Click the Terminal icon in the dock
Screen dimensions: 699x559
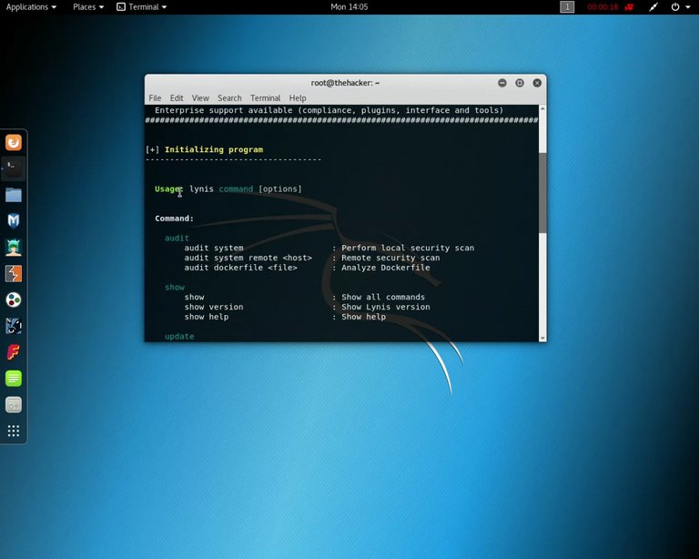(x=14, y=168)
